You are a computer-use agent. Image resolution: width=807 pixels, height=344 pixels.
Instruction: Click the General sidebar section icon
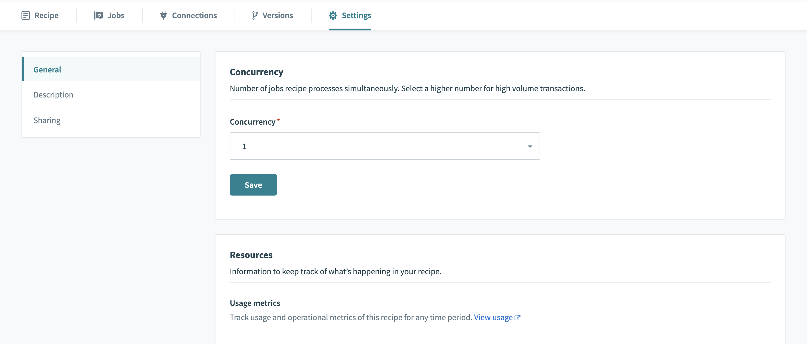pyautogui.click(x=47, y=69)
